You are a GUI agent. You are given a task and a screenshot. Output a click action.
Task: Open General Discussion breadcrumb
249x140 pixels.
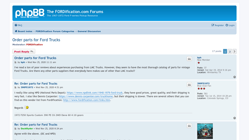[89, 31]
